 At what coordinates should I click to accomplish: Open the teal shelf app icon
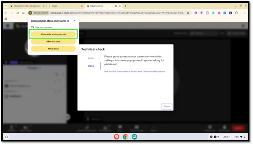pyautogui.click(x=134, y=137)
